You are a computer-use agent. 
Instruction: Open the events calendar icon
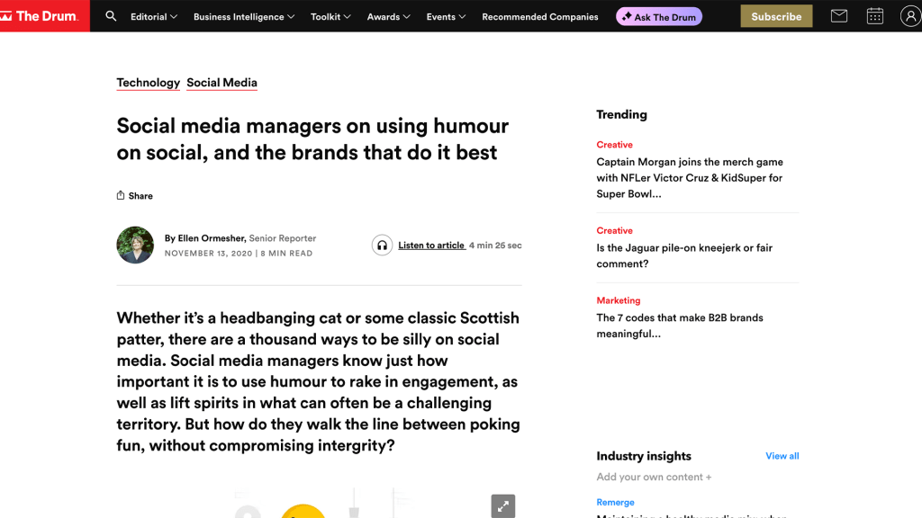[x=874, y=16]
